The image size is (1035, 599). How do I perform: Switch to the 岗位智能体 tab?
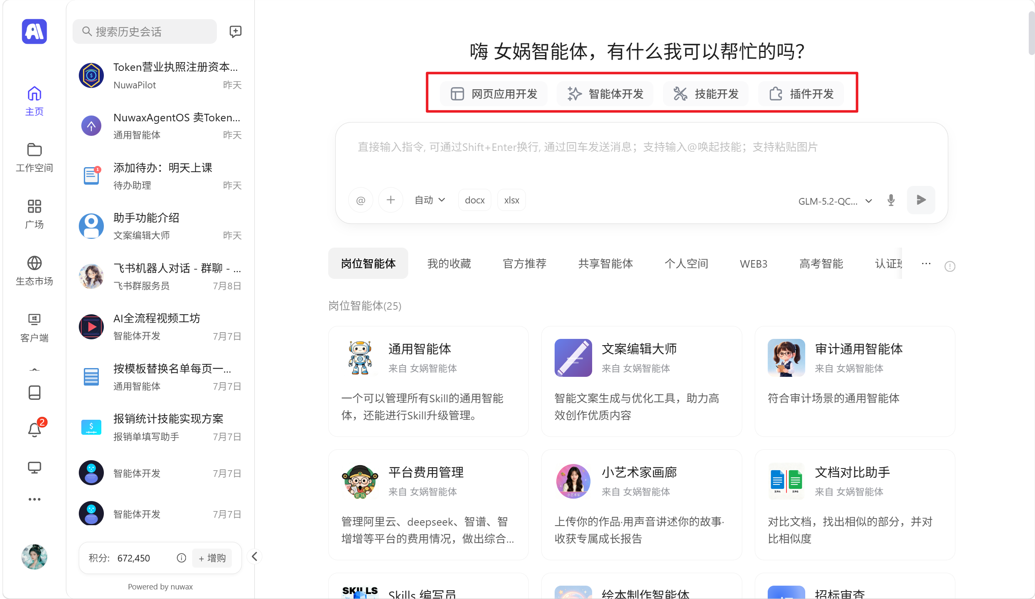(368, 263)
